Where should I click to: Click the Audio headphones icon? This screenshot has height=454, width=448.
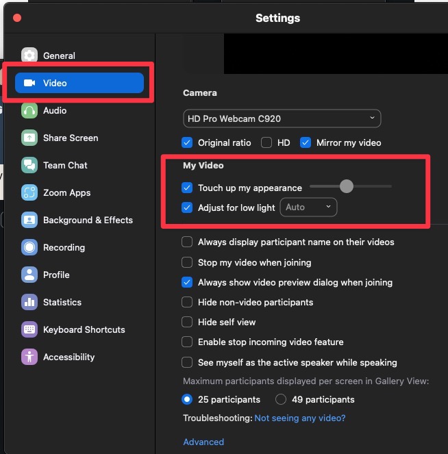pos(29,110)
